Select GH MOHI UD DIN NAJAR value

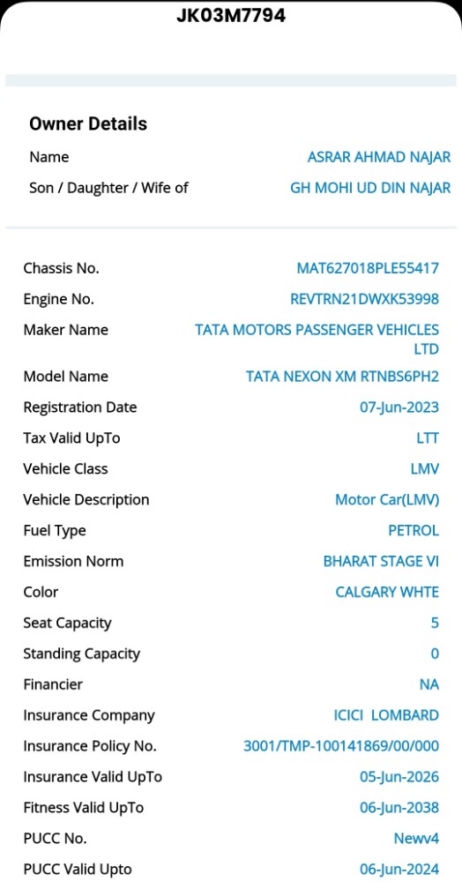(370, 188)
